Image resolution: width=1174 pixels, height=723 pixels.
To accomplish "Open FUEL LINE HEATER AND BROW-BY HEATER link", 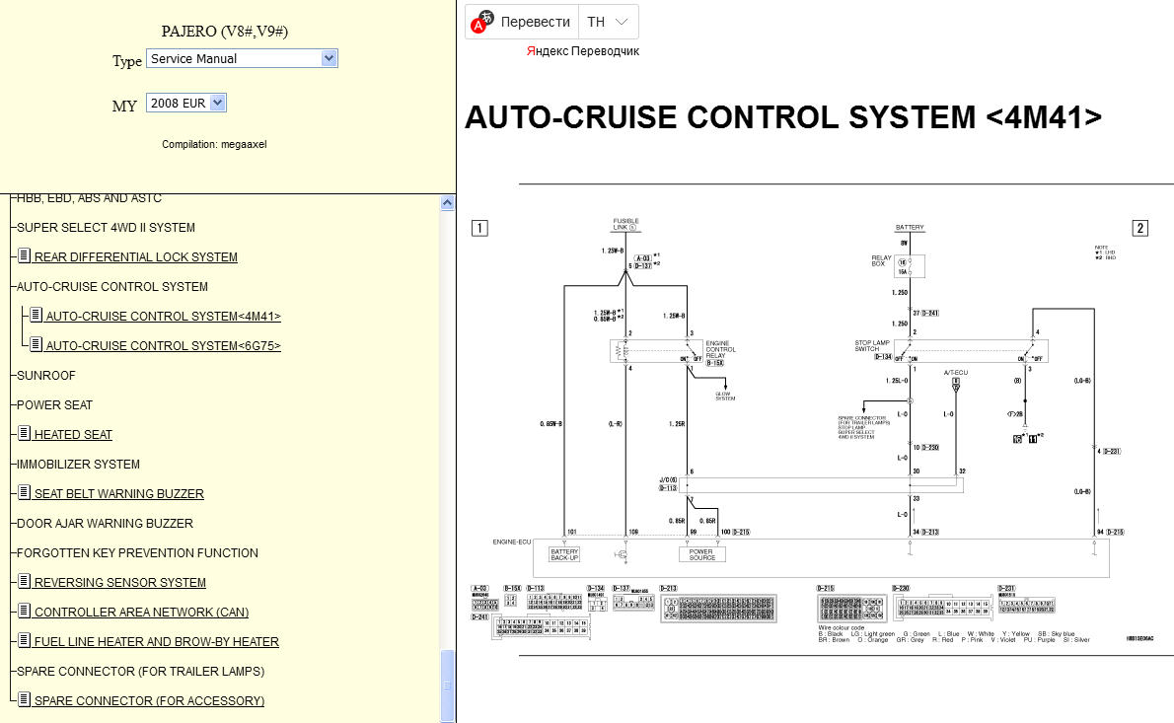I will 157,641.
